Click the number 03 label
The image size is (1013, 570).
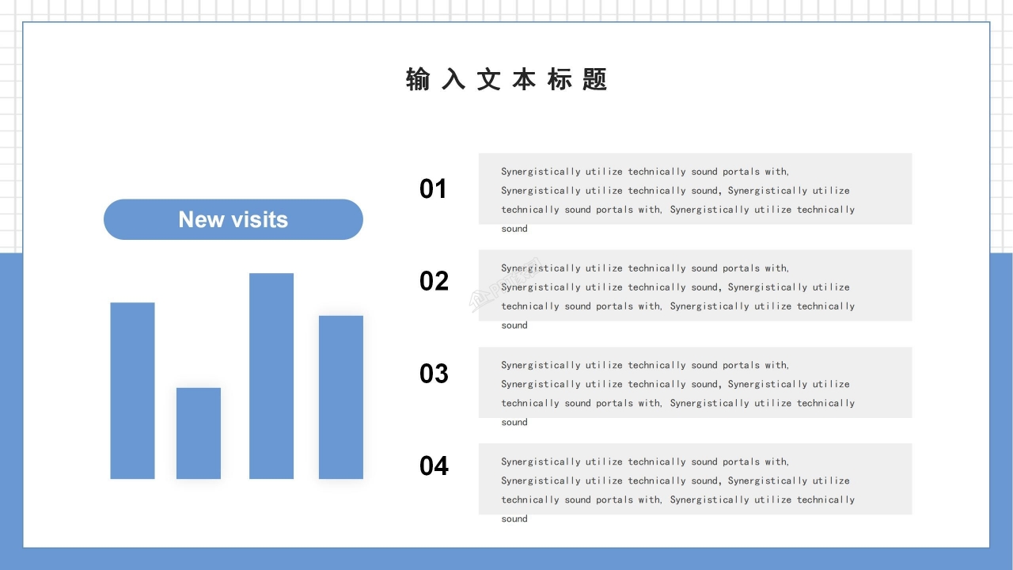point(434,374)
